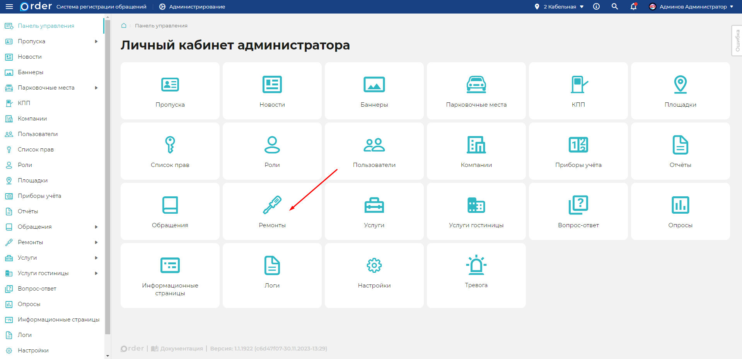Expand the Обращения sidebar submenu
This screenshot has height=359, width=742.
pyautogui.click(x=96, y=227)
